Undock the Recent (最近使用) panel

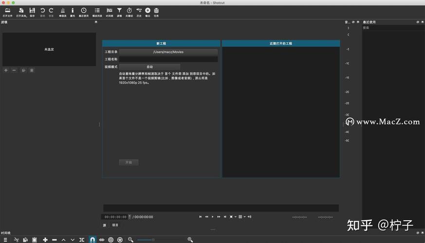418,22
